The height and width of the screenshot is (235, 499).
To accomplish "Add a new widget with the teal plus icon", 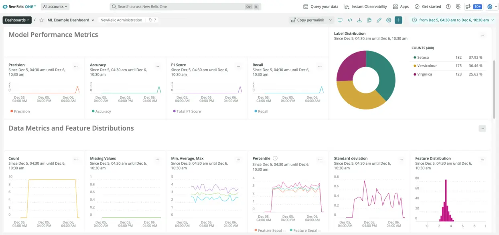I will point(398,20).
